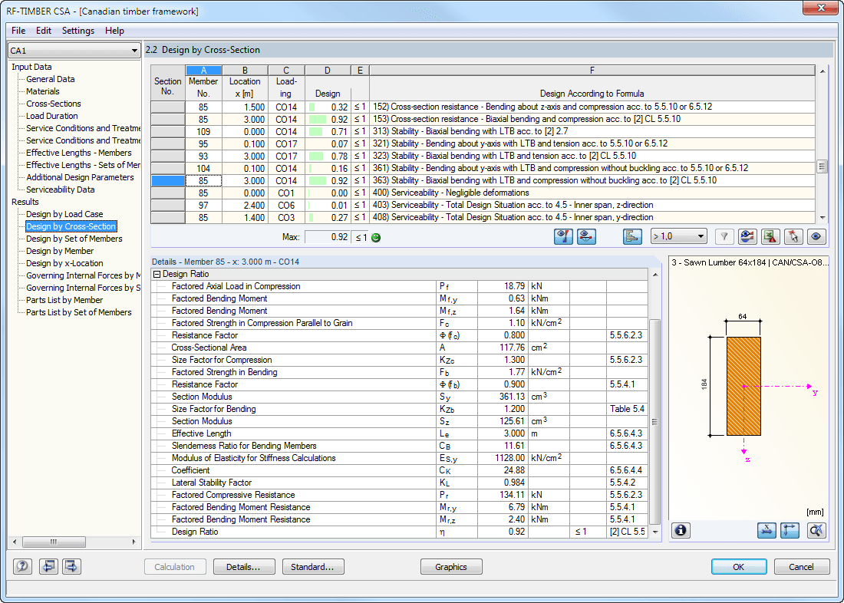Click the disabled Calculation button

175,567
